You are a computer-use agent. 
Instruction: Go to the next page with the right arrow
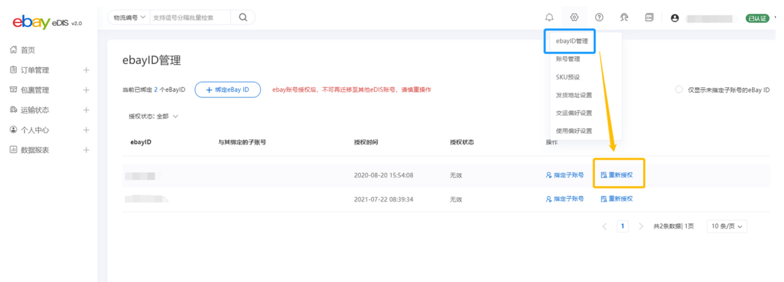click(641, 226)
